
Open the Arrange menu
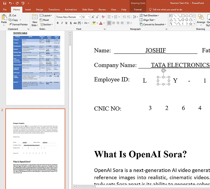(201, 20)
